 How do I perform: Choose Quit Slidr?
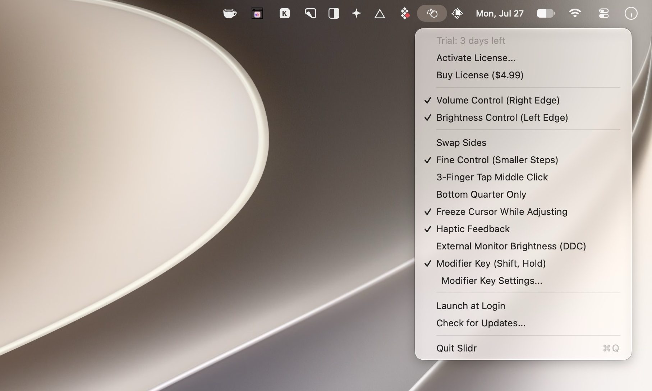point(523,348)
